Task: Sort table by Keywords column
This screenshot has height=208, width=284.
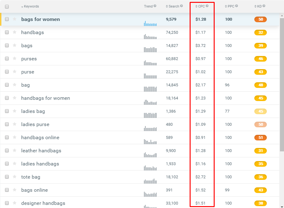Action: [30, 6]
